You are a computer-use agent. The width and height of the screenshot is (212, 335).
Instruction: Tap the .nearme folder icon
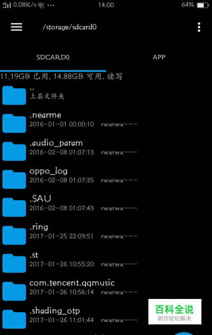[14, 123]
